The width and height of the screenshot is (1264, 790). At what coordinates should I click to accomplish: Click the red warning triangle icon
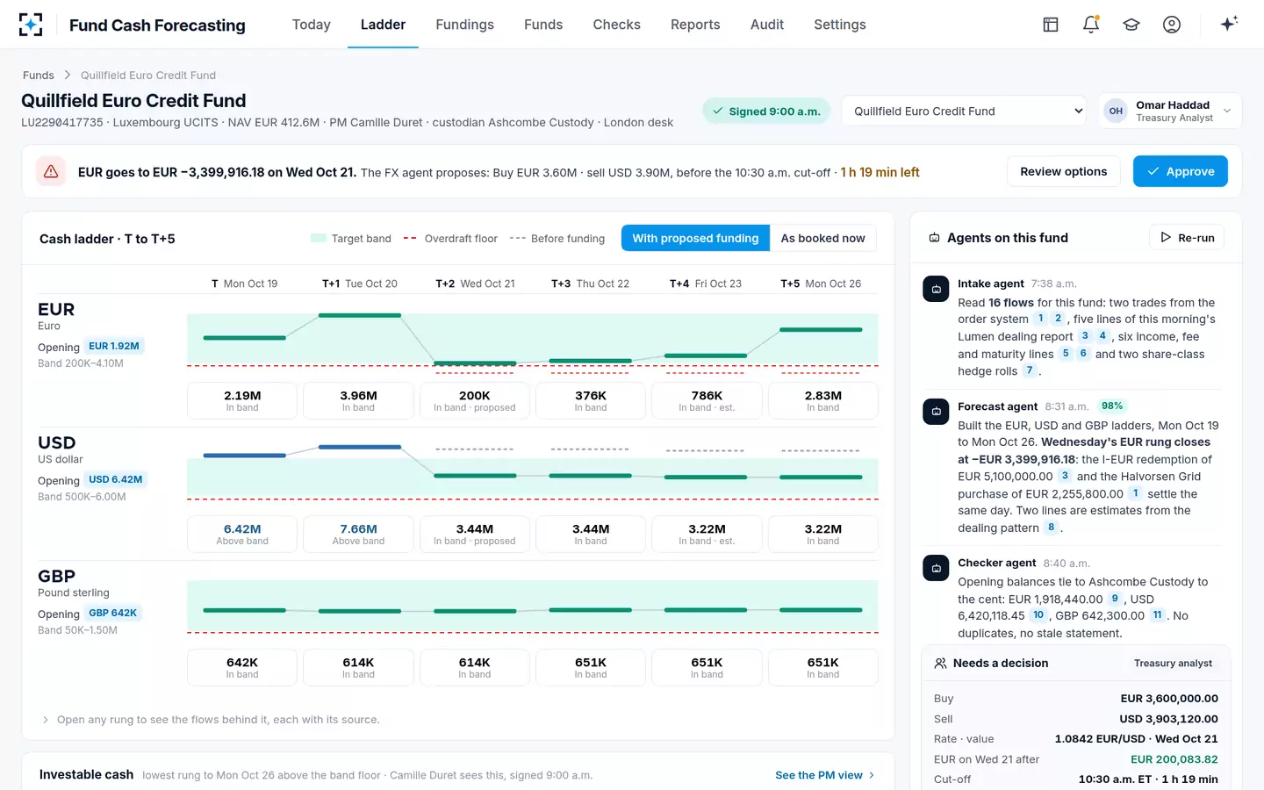[51, 172]
